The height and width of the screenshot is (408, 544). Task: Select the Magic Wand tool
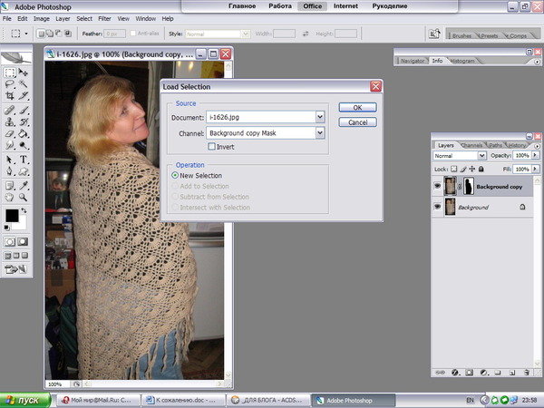[x=24, y=83]
